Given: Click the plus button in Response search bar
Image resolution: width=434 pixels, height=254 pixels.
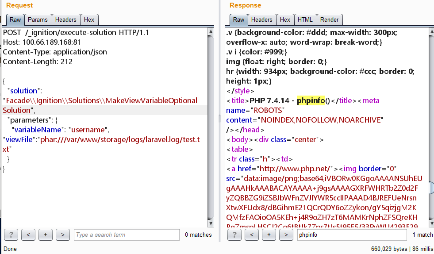Looking at the screenshot, I should (x=269, y=235).
